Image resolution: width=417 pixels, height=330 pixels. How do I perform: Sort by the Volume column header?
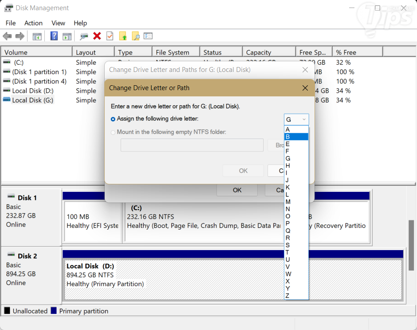37,52
